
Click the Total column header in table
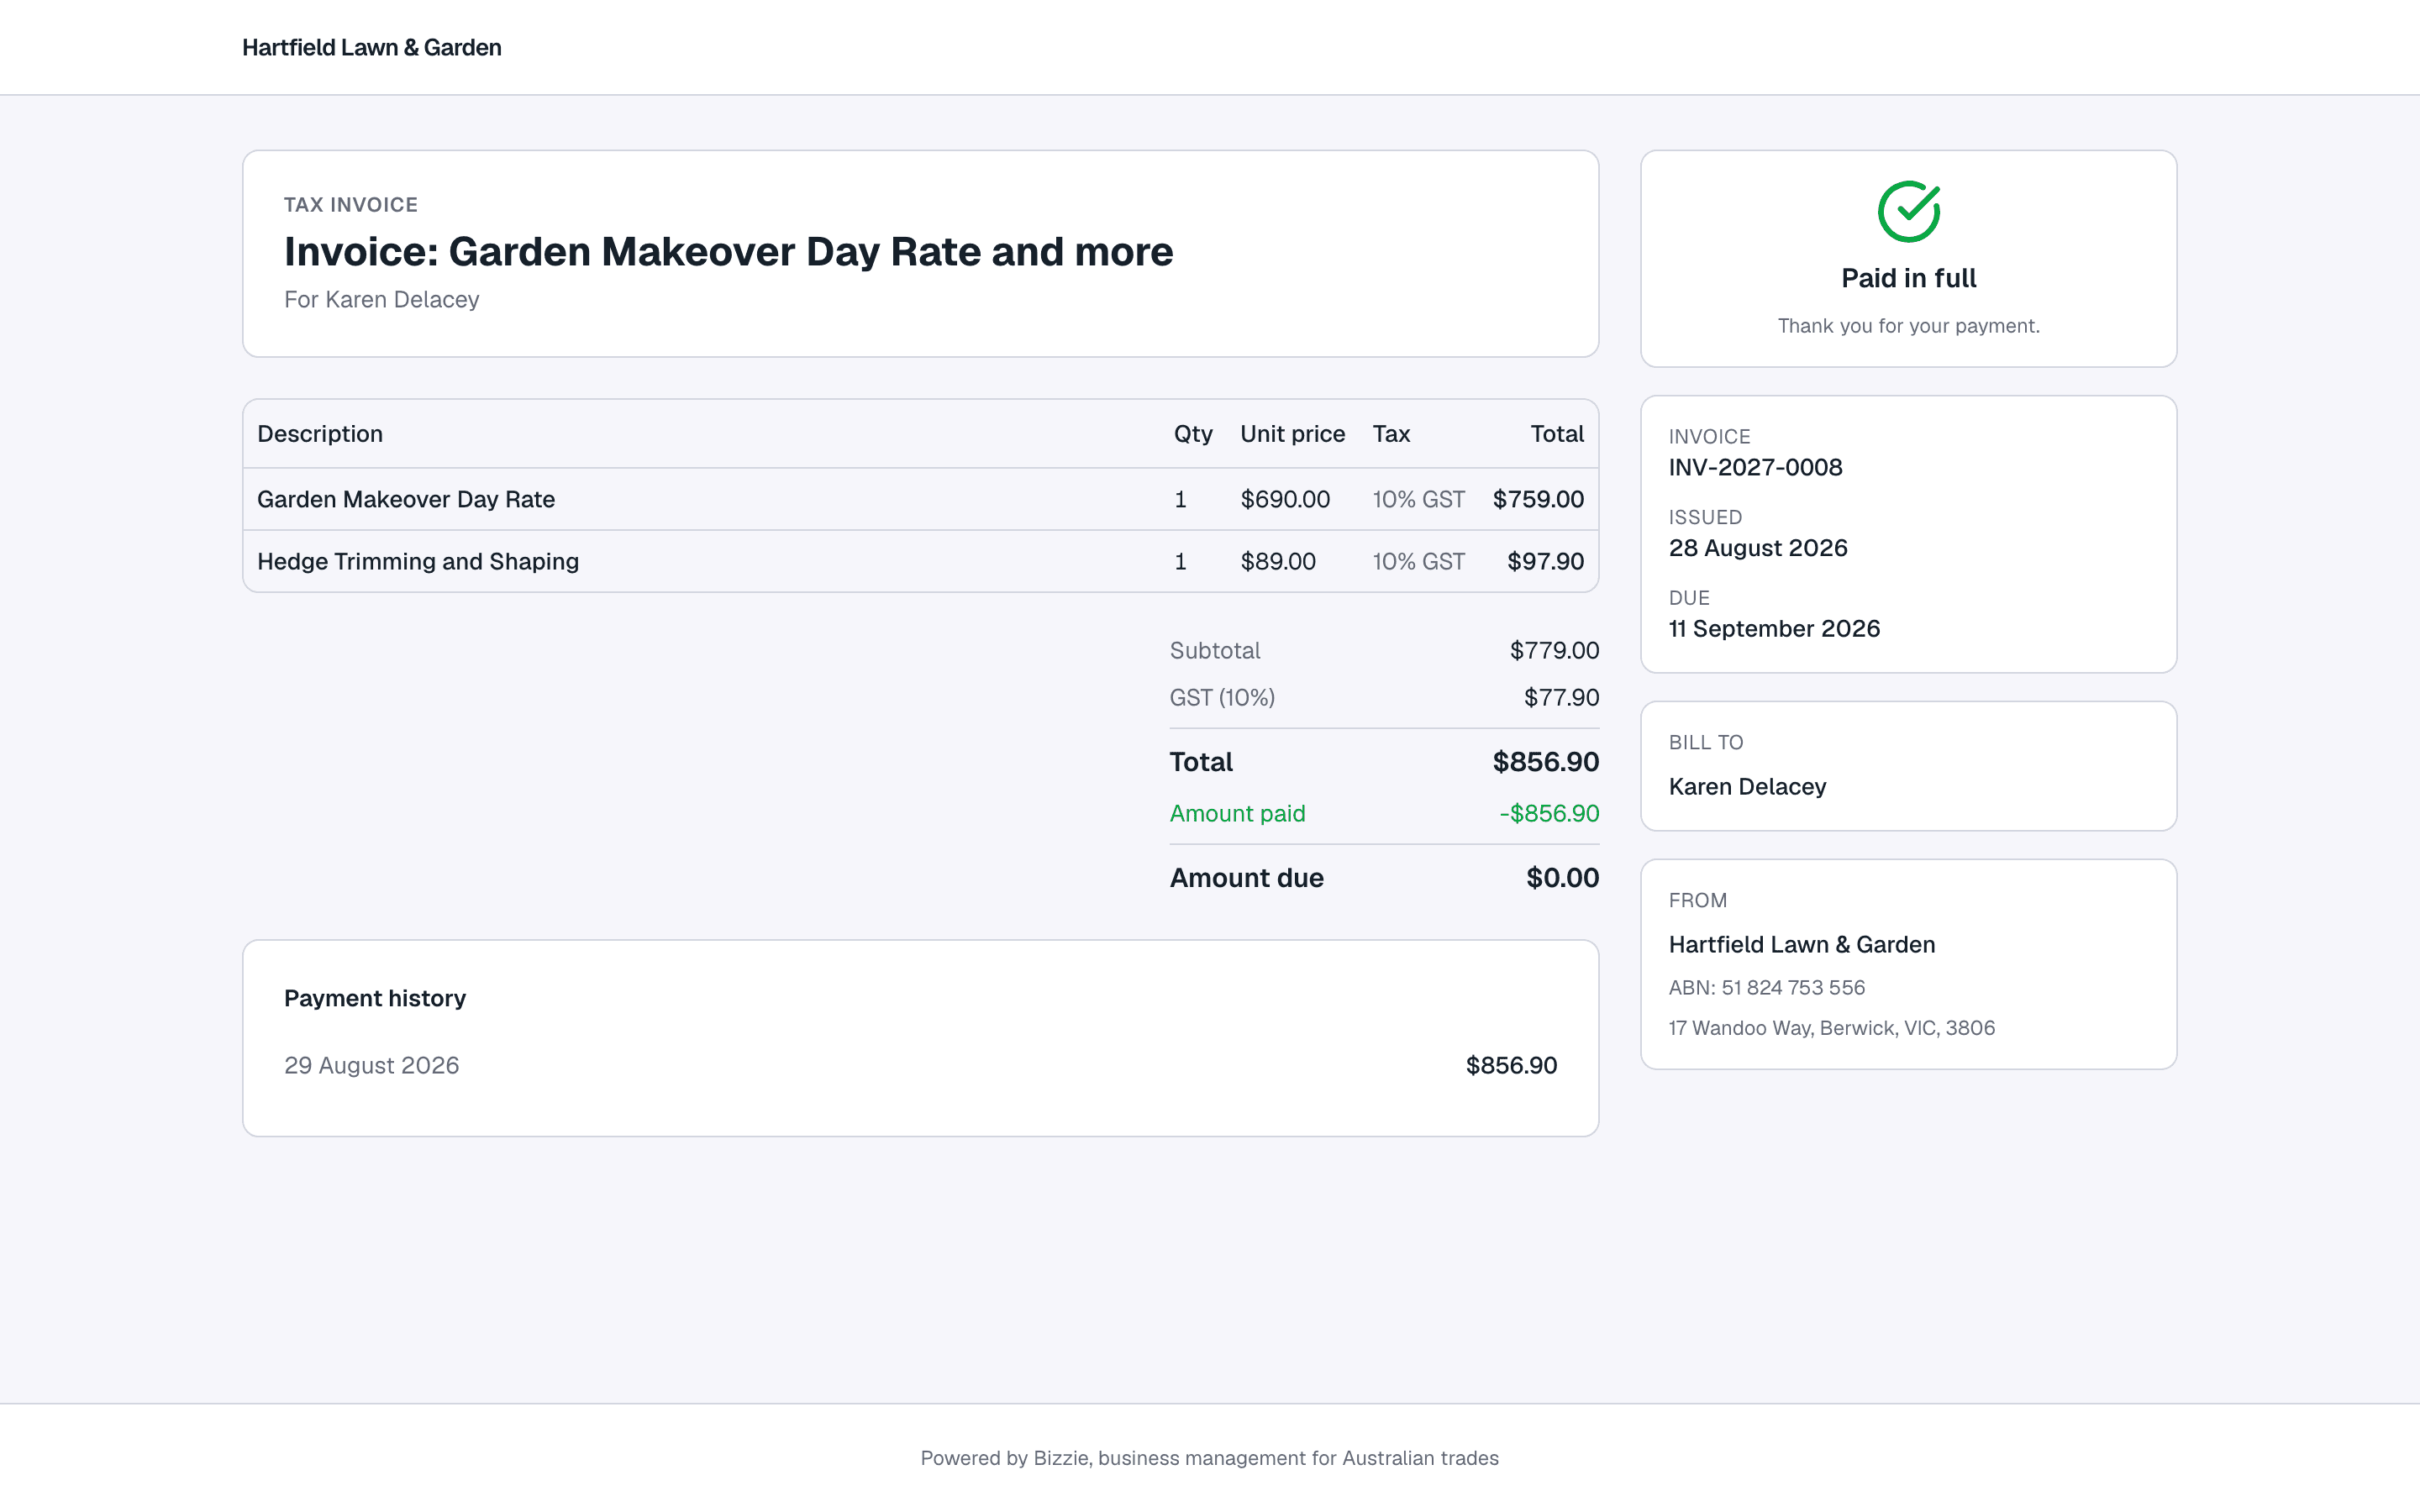(x=1556, y=433)
